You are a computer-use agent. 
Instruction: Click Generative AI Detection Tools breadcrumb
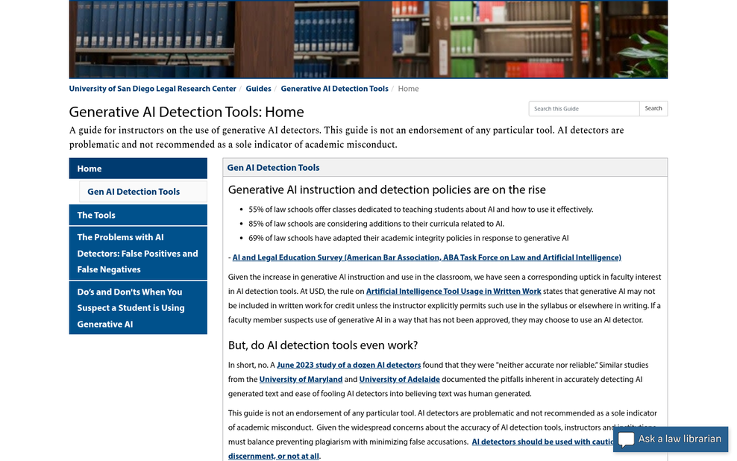pyautogui.click(x=334, y=88)
